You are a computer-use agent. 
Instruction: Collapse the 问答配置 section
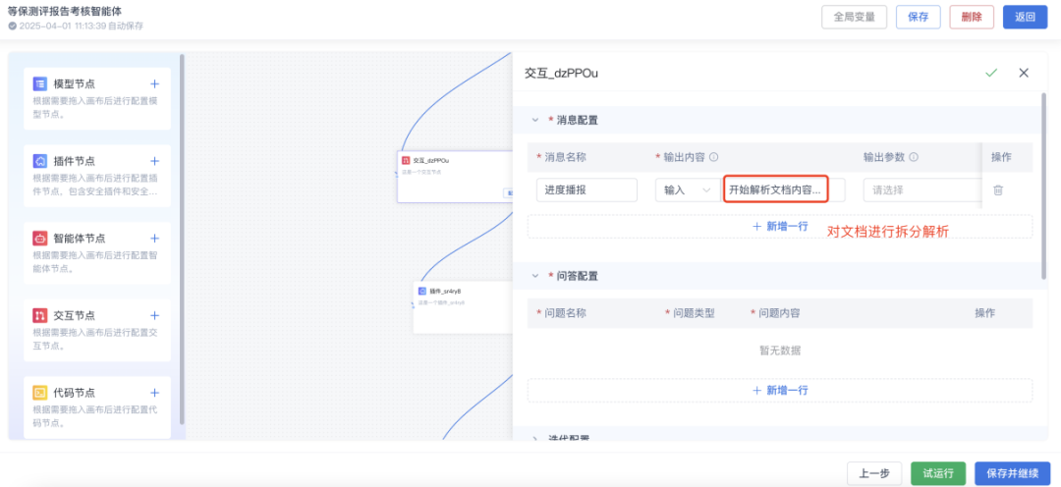click(x=535, y=276)
